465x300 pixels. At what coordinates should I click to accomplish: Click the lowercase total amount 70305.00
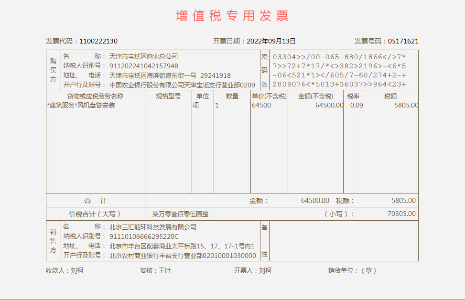click(x=401, y=214)
